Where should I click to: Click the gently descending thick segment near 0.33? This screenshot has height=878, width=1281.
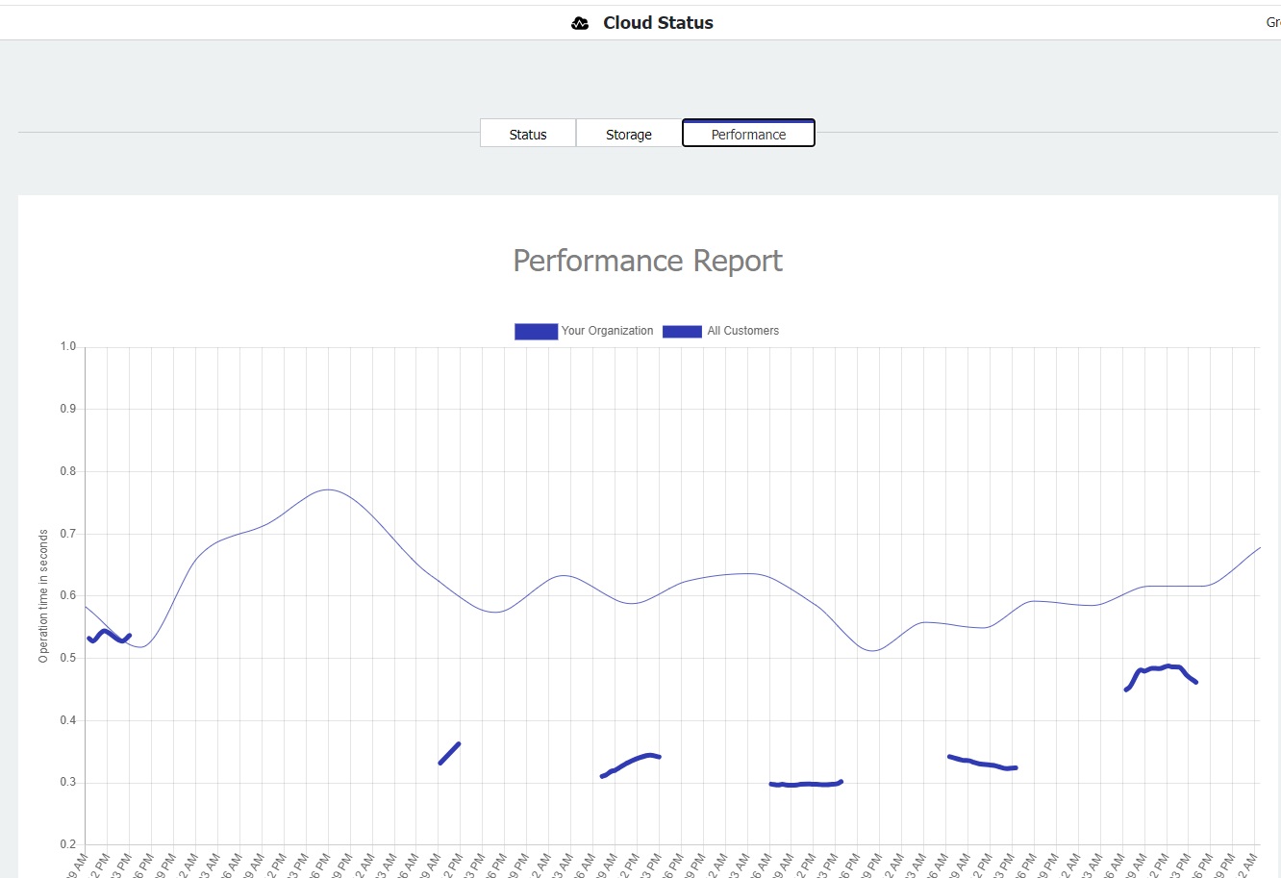[x=982, y=764]
